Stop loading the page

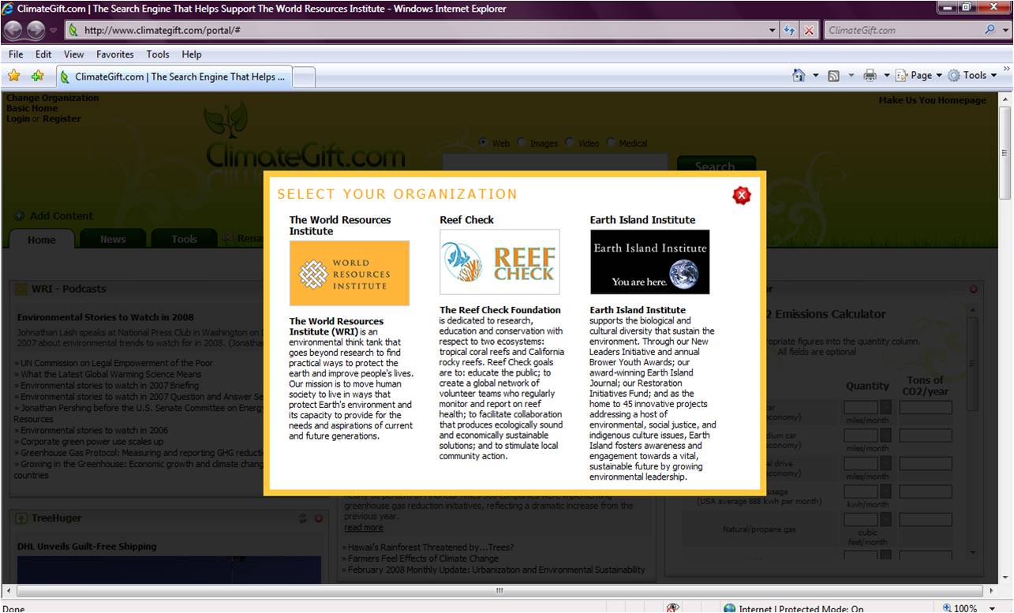[809, 31]
